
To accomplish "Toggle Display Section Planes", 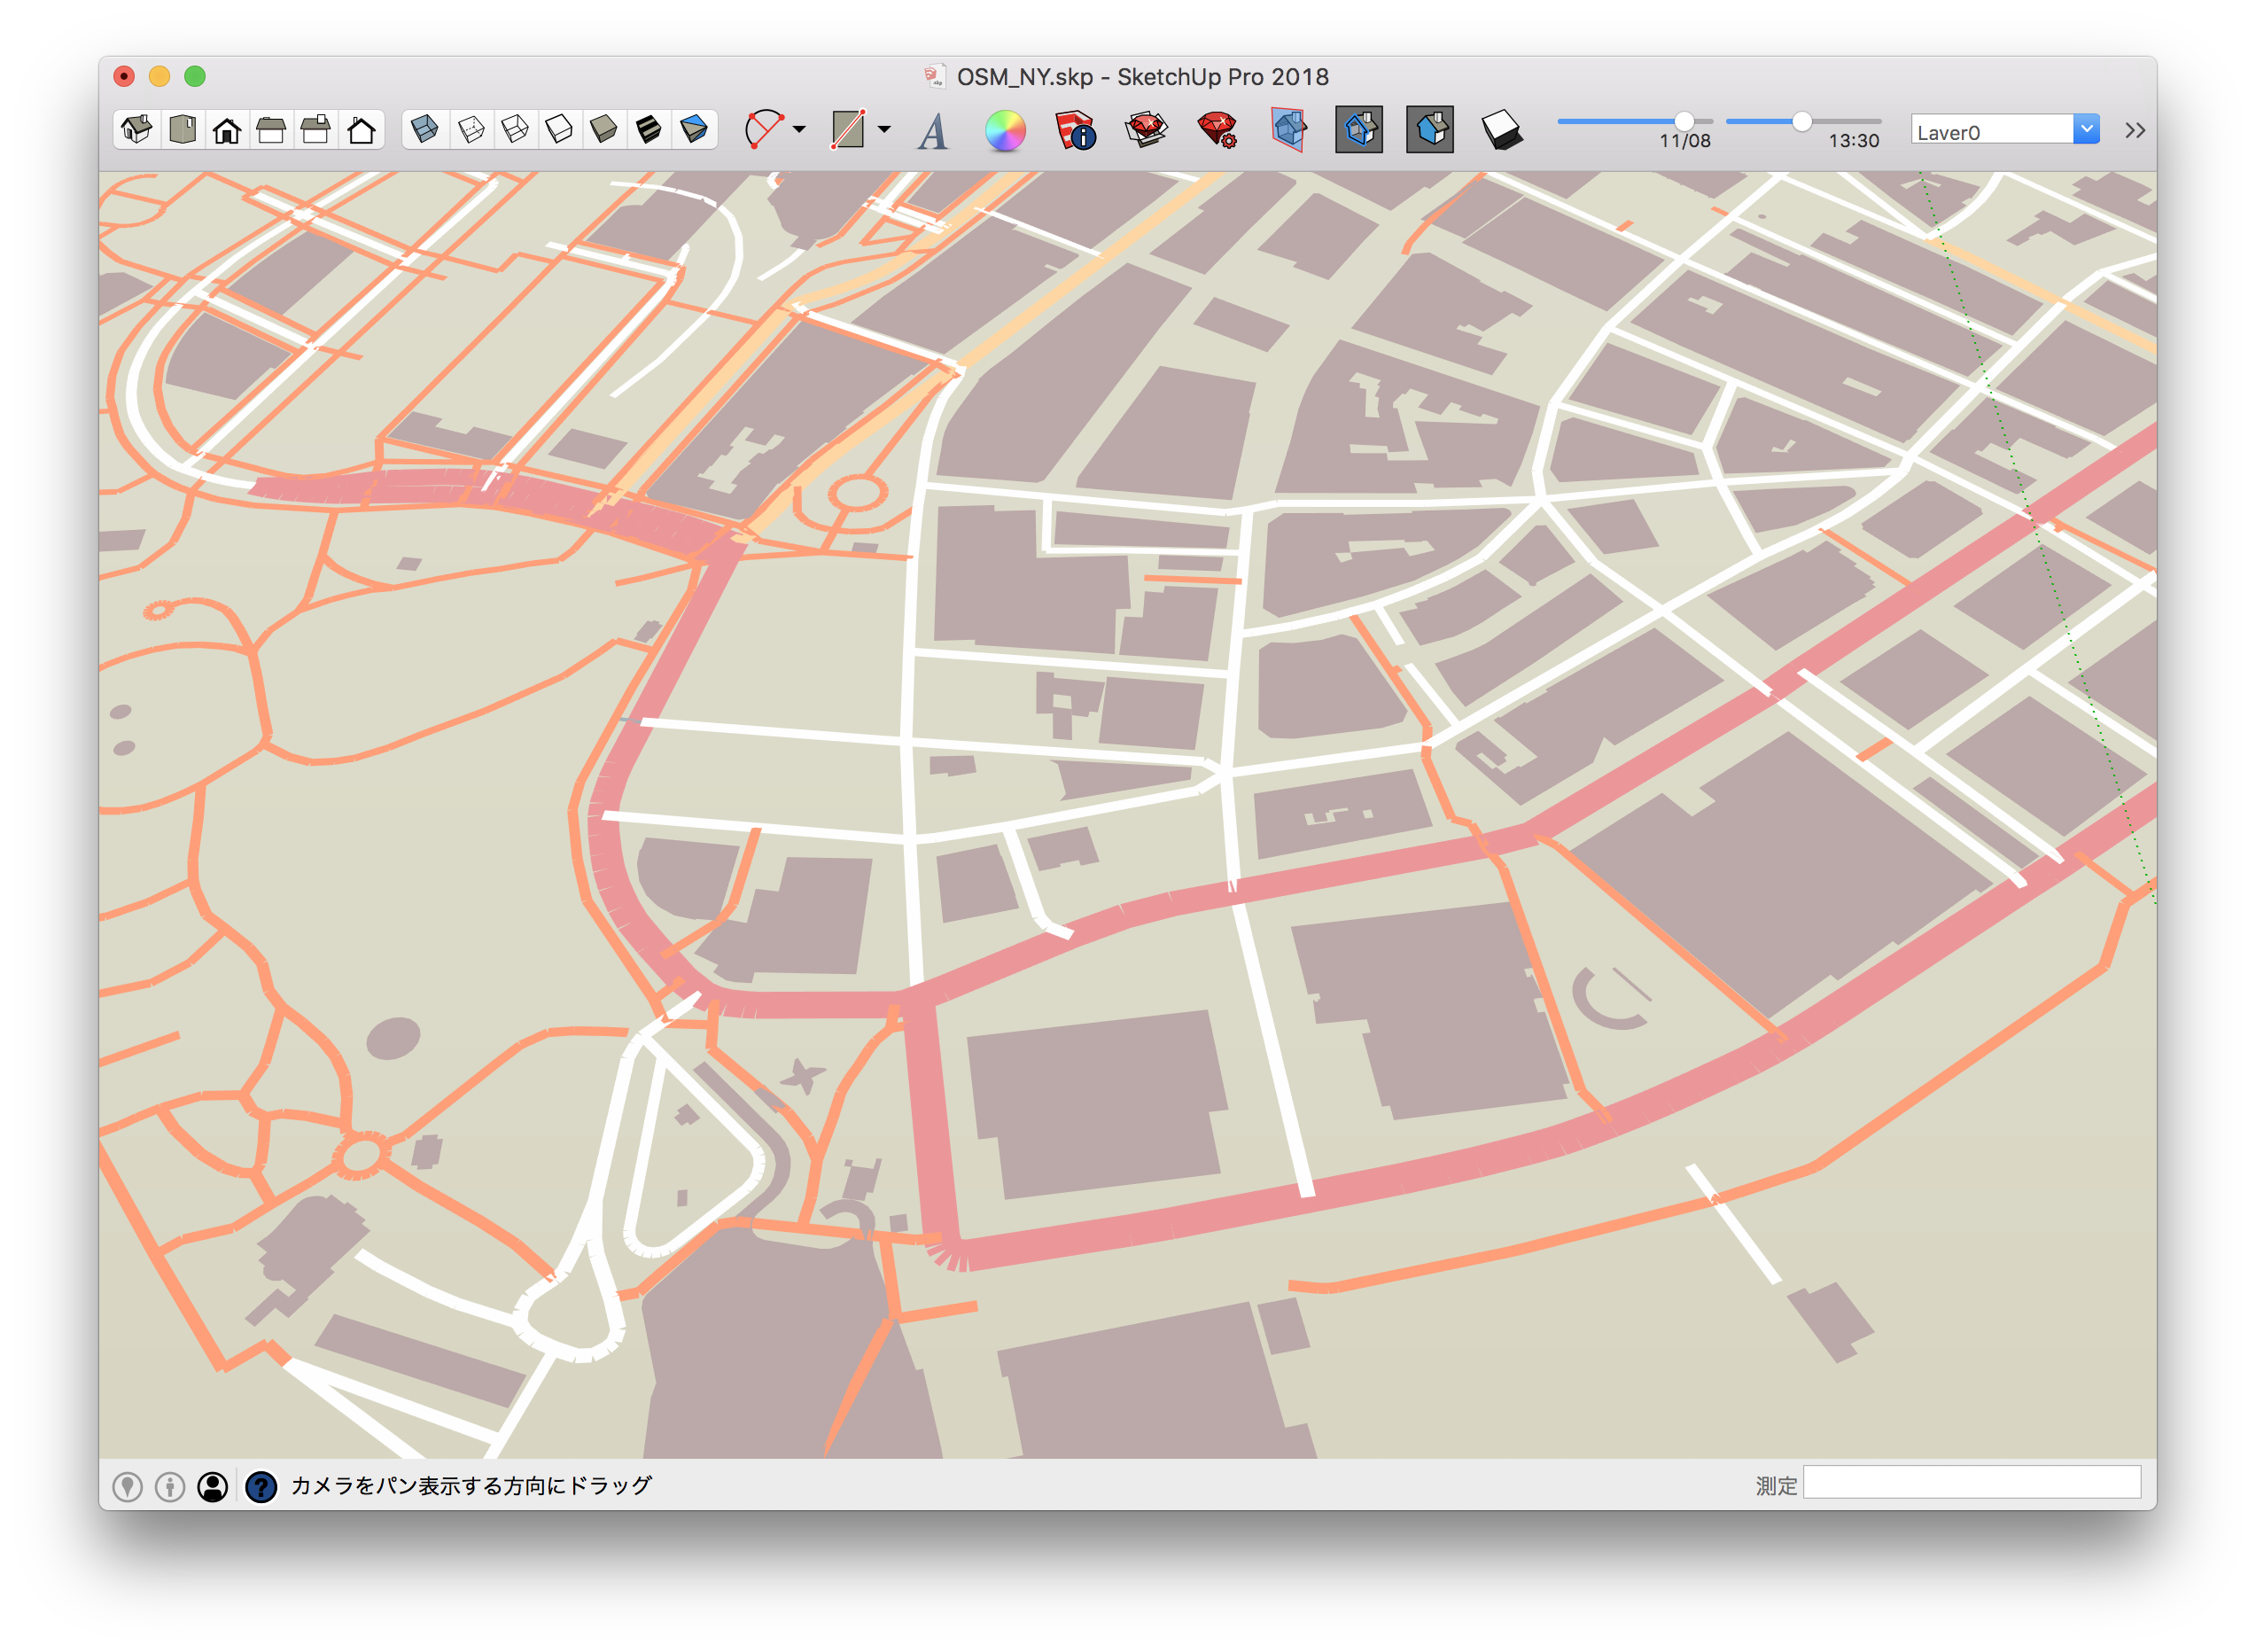I will pos(1359,130).
